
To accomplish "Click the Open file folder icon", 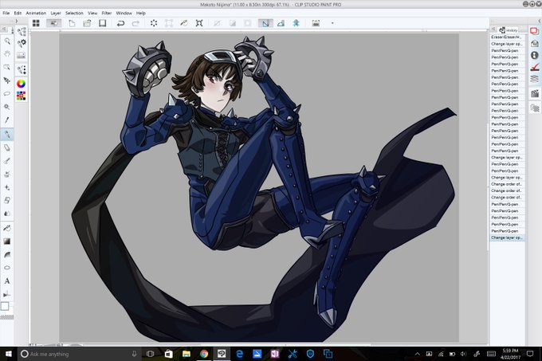I will click(87, 23).
